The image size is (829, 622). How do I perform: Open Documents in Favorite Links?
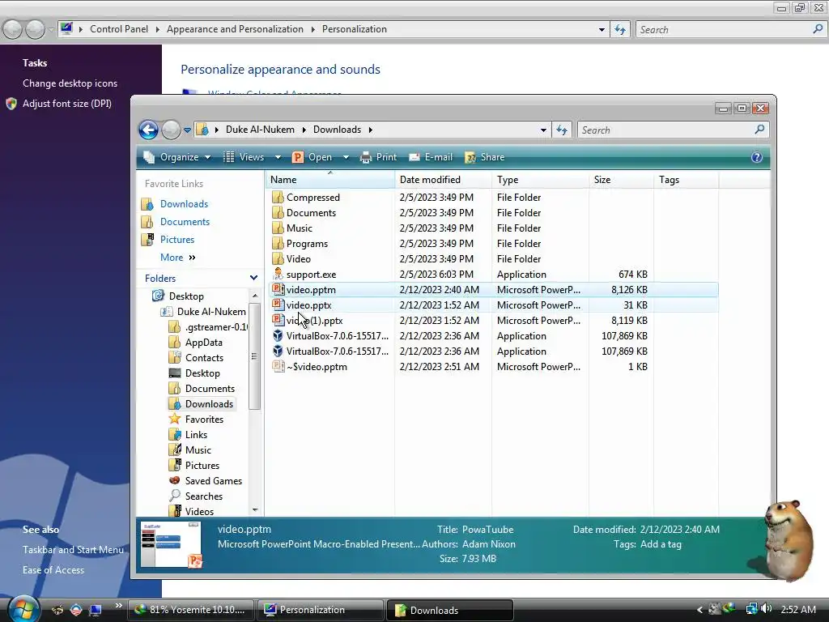point(185,222)
